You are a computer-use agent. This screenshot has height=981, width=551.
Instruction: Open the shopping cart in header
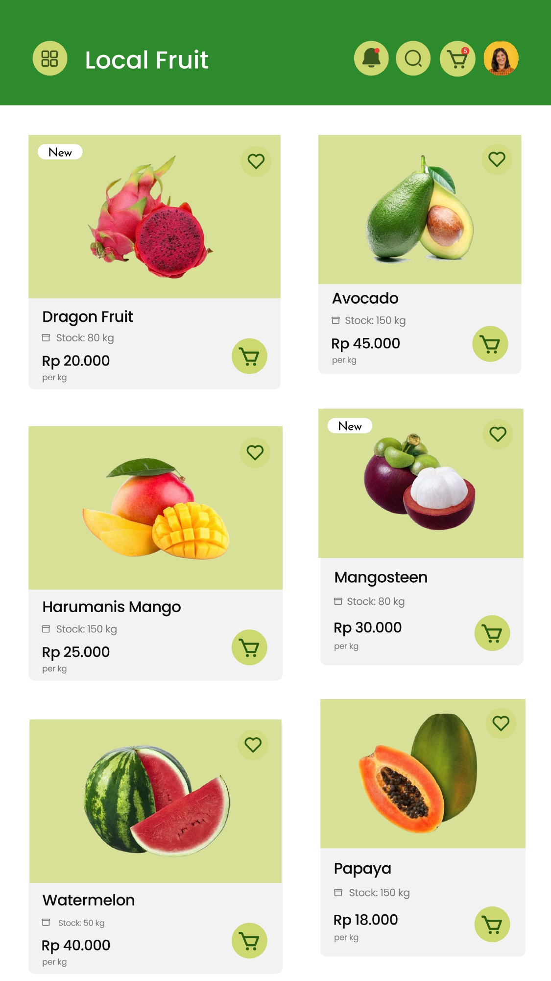pos(457,59)
